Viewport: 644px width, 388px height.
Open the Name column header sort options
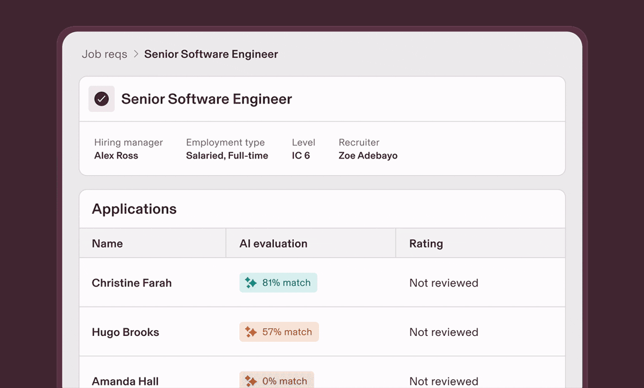(x=107, y=243)
